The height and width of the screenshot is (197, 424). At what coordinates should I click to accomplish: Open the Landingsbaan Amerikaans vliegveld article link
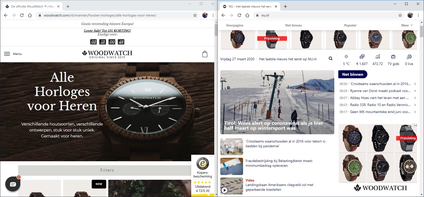[x=279, y=187]
